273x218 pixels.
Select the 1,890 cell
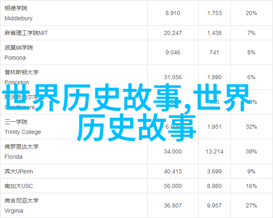pos(214,77)
